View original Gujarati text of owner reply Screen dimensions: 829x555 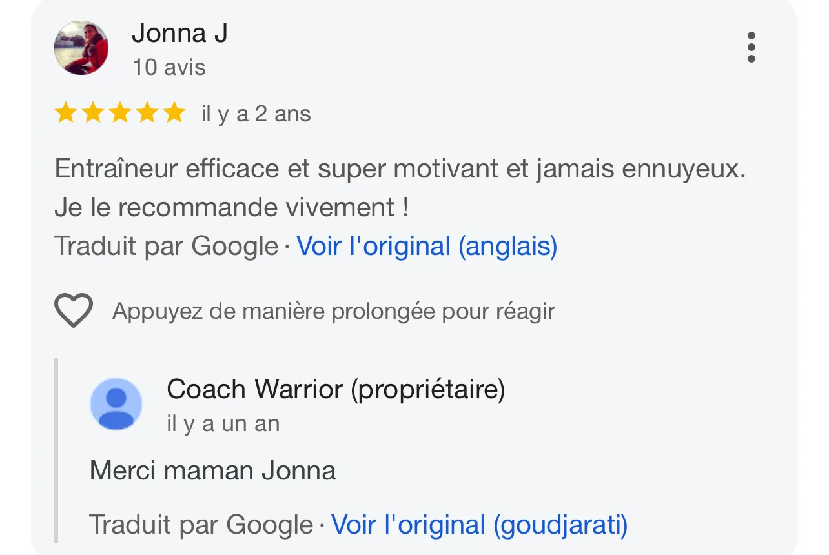(479, 525)
